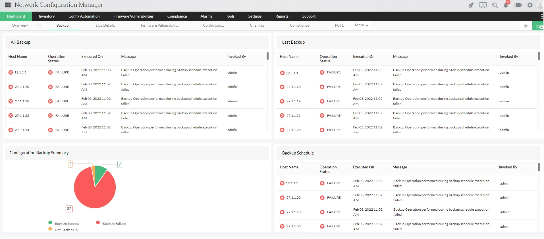544x239 pixels.
Task: Switch to the Changes tab
Action: pos(257,26)
